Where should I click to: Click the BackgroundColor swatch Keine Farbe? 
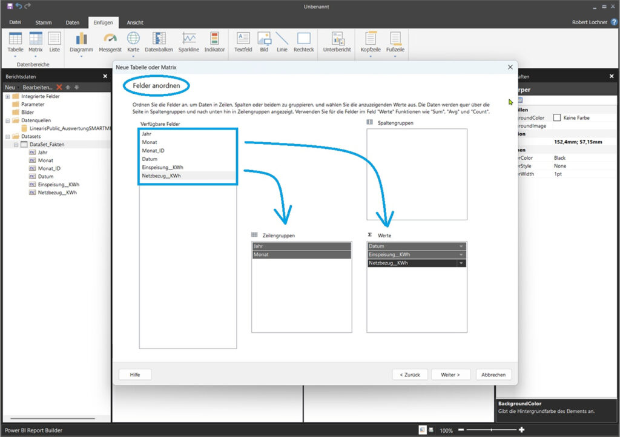(557, 118)
